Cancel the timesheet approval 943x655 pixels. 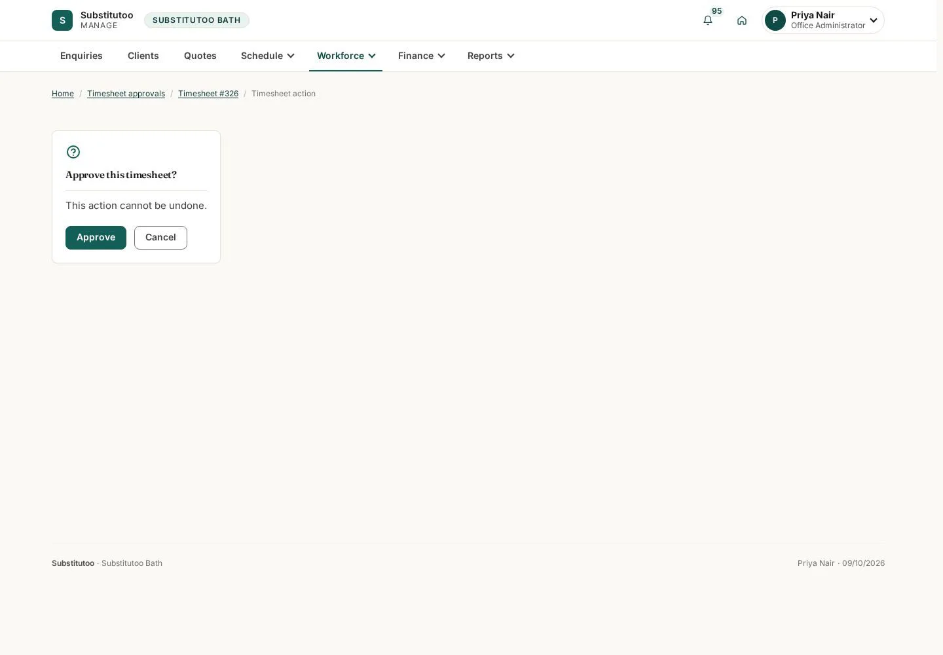coord(160,238)
